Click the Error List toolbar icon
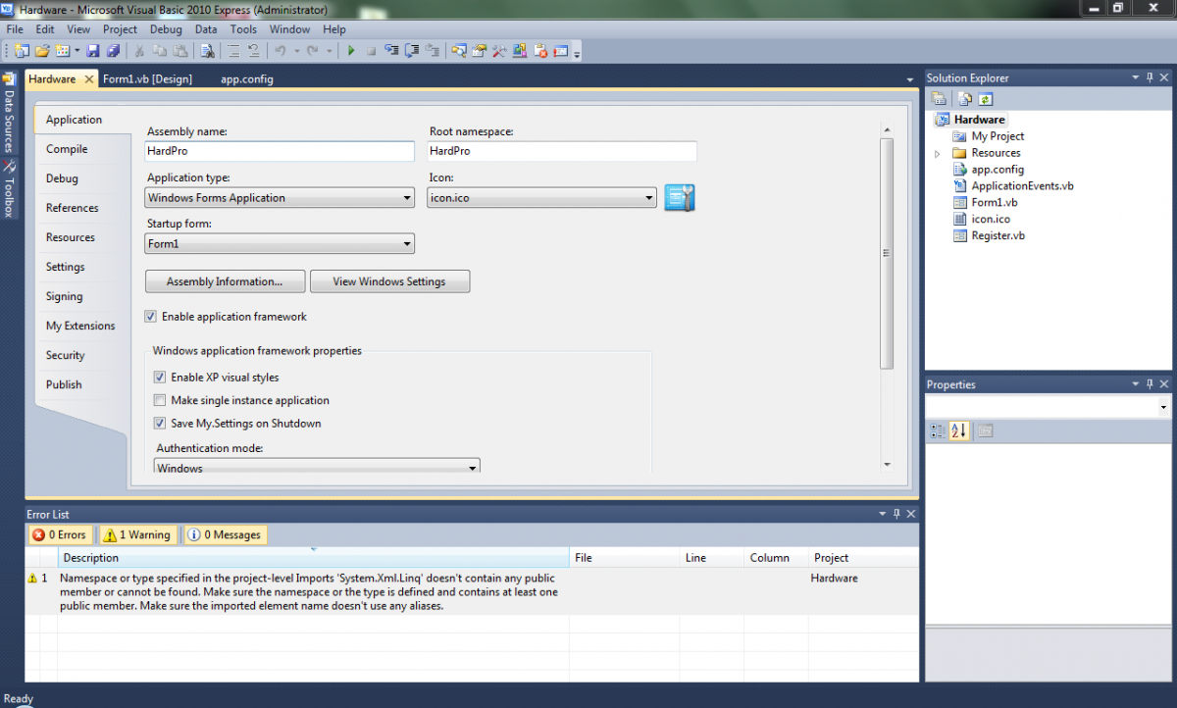The width and height of the screenshot is (1177, 708). pos(540,50)
